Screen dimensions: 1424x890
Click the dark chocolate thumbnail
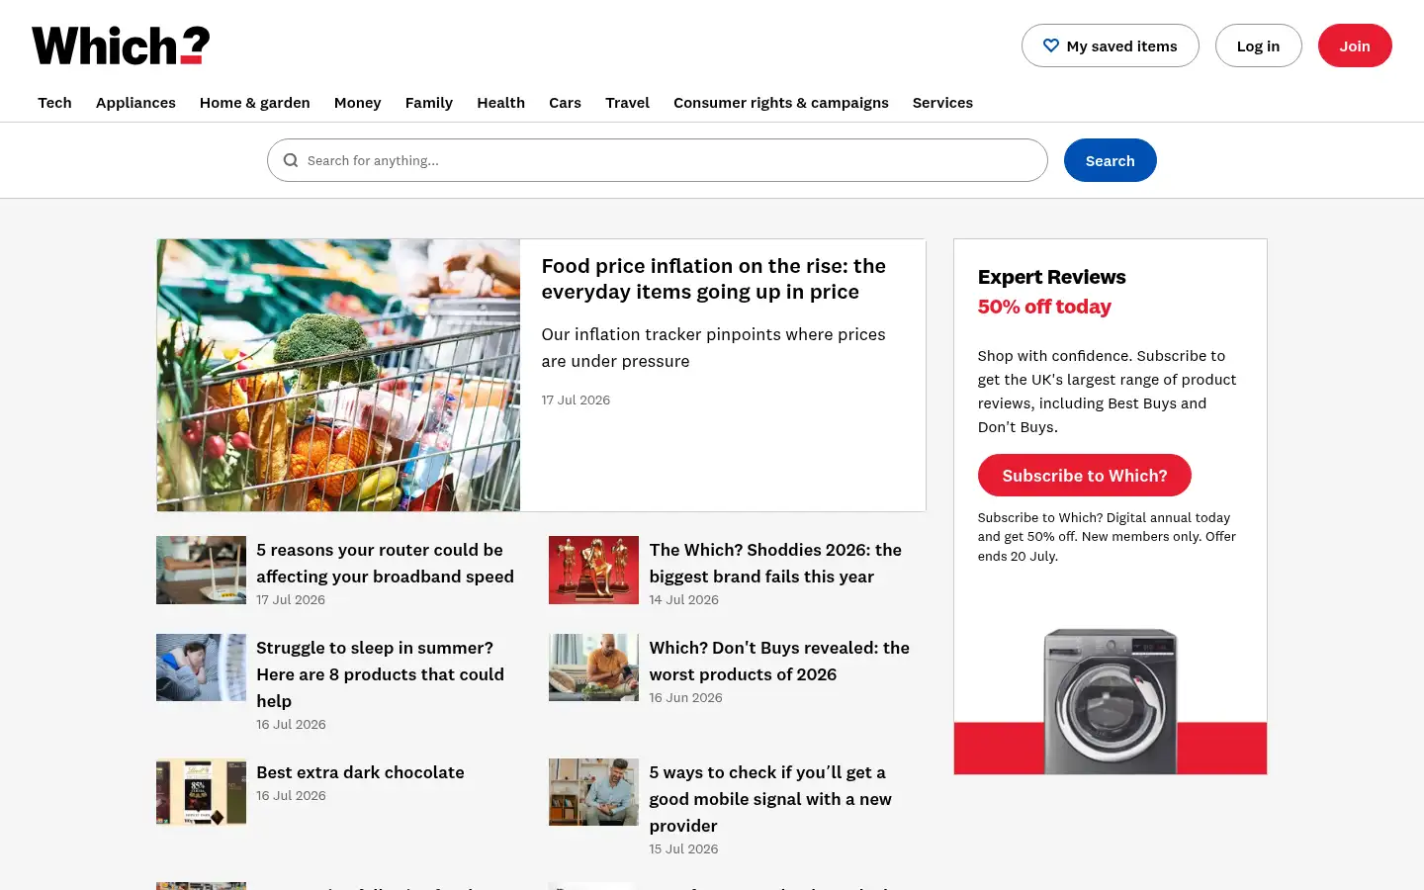(201, 792)
